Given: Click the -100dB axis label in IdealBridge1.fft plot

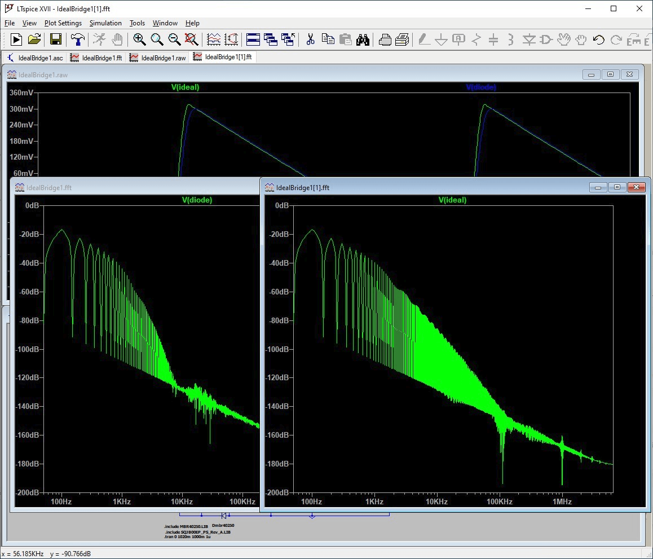Looking at the screenshot, I should click(x=28, y=349).
